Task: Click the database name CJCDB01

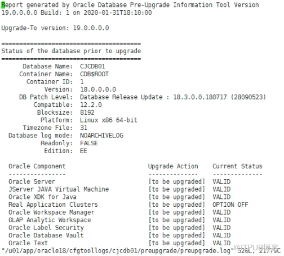Action: click(92, 66)
